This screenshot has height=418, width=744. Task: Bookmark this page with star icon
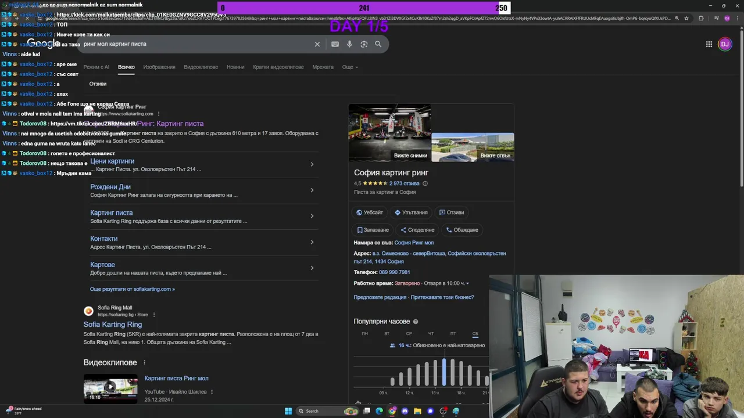(686, 18)
